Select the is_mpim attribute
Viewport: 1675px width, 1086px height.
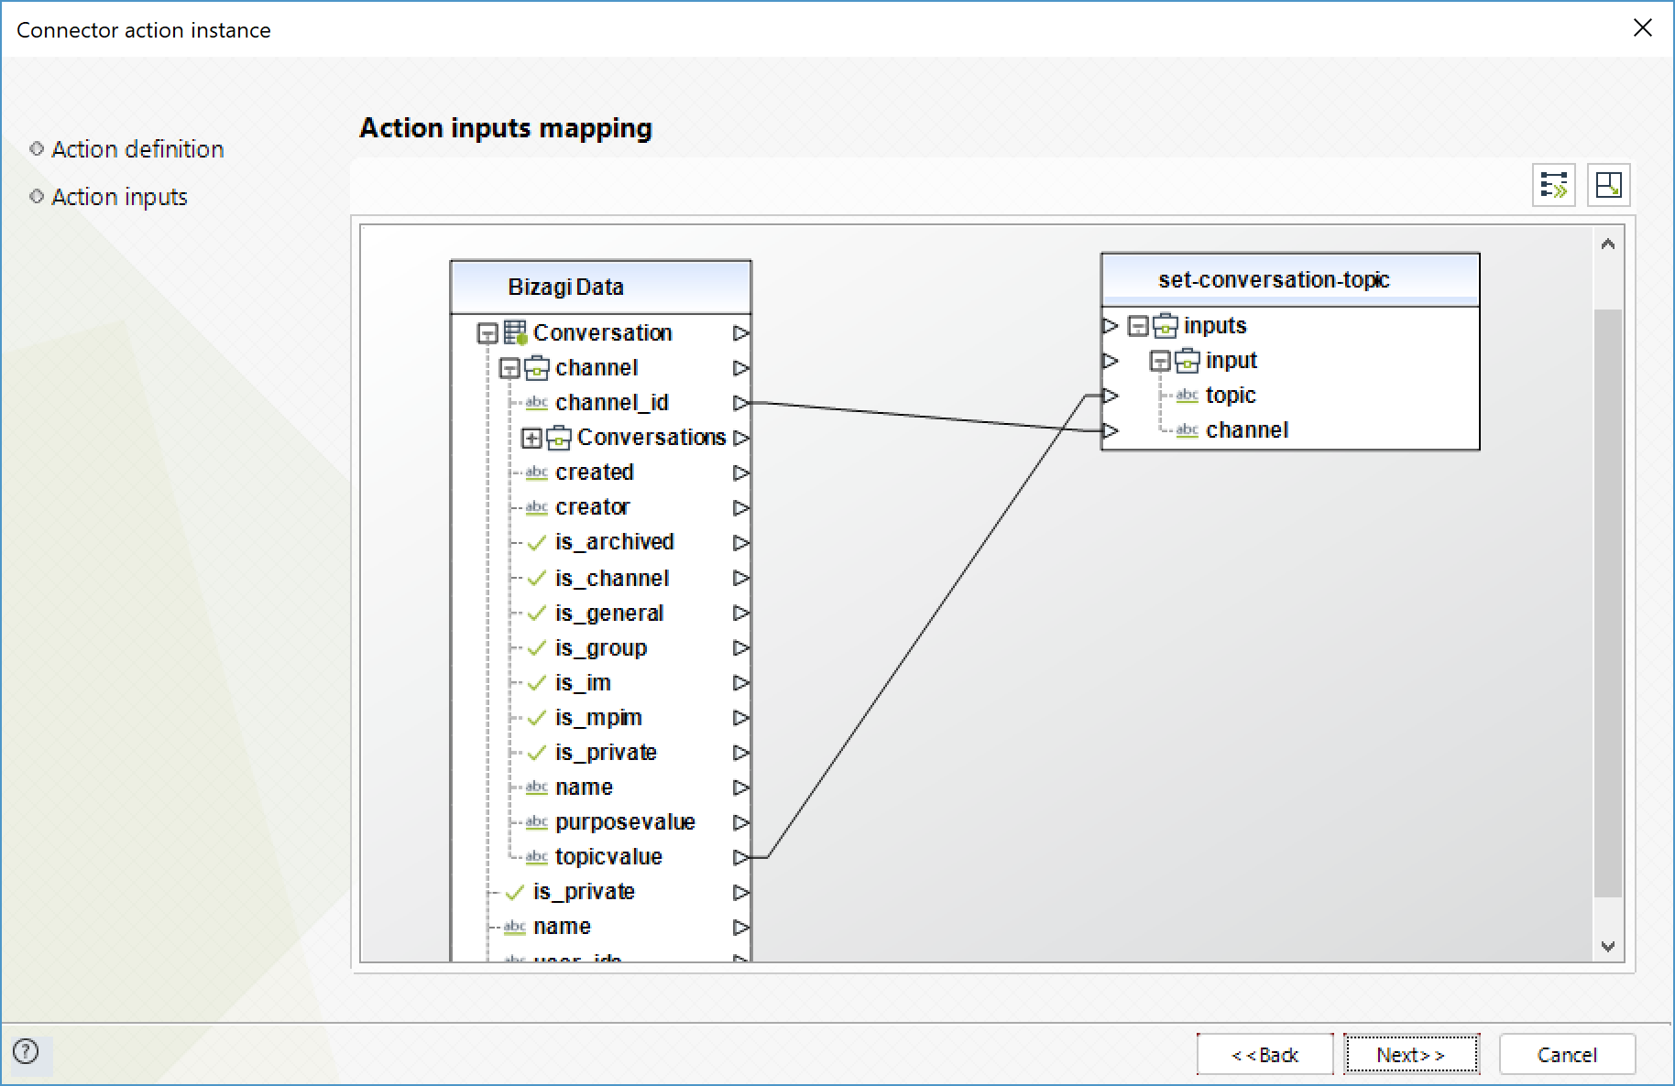[598, 717]
